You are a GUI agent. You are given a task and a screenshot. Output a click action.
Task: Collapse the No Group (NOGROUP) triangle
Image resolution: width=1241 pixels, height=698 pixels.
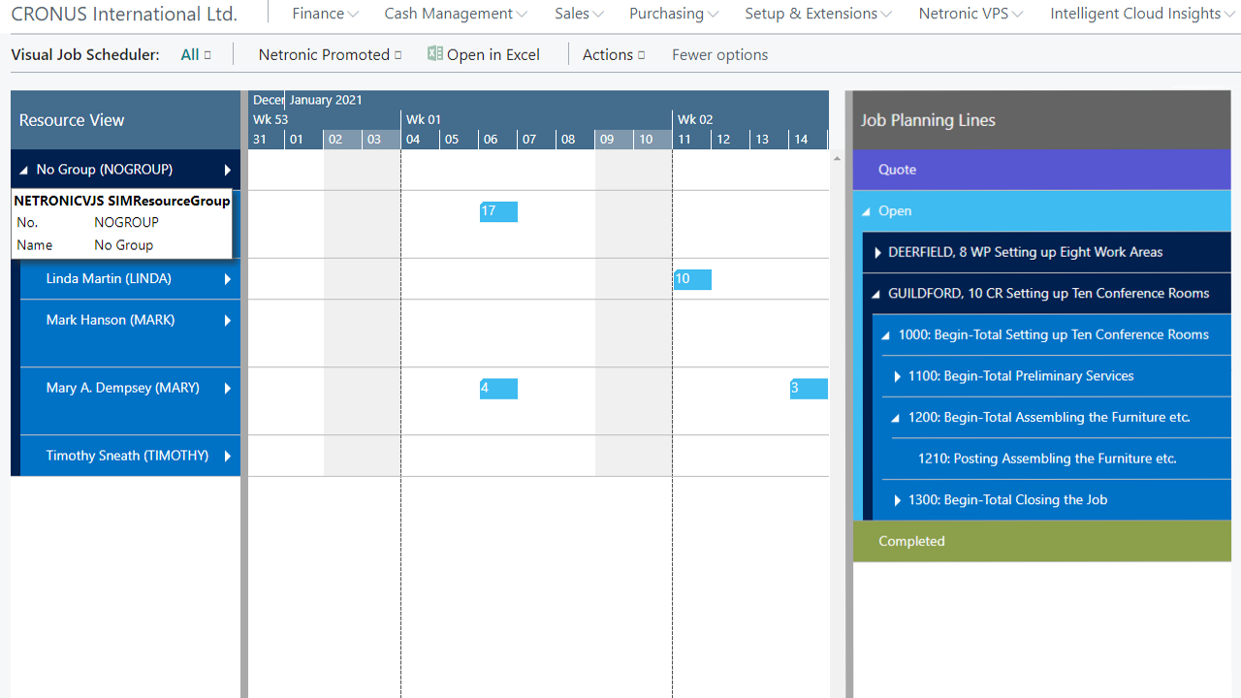pos(24,170)
